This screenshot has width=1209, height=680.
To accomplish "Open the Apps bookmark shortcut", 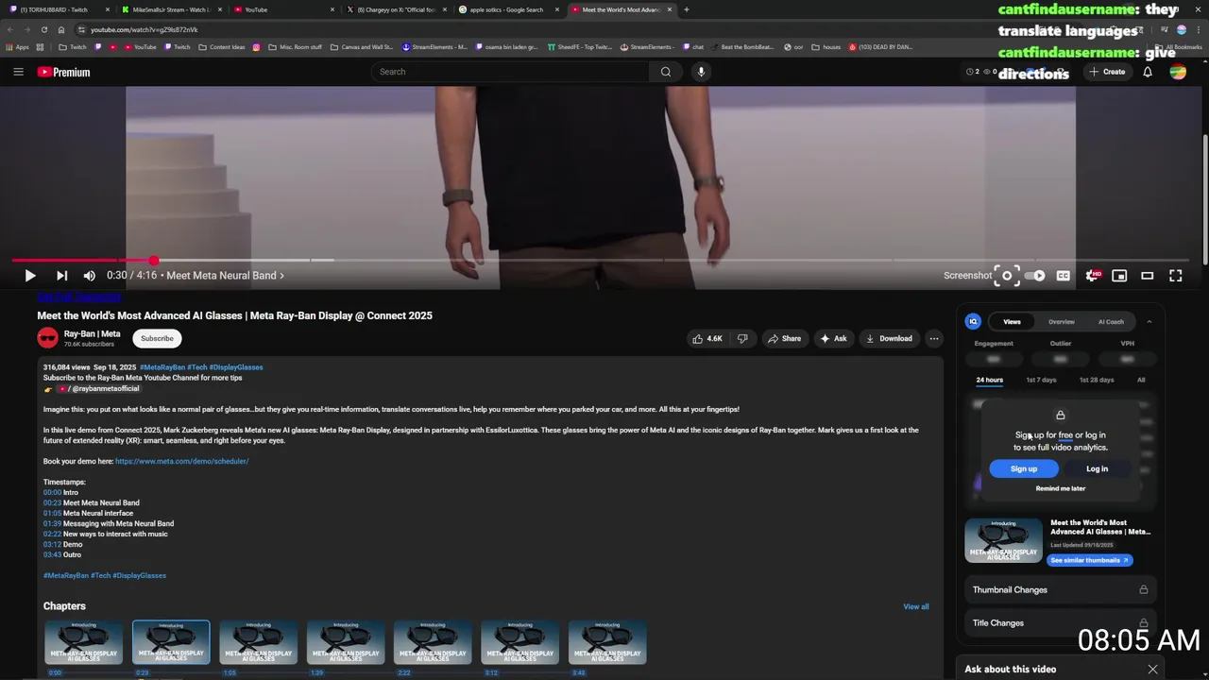I will click(x=18, y=46).
